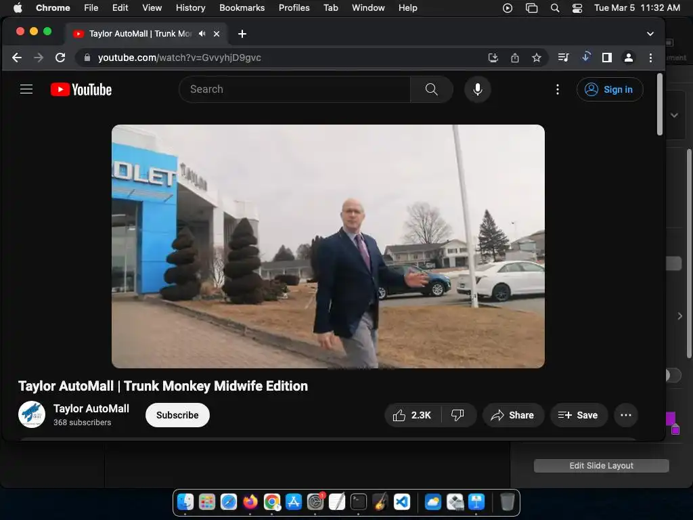Click the Share button
The width and height of the screenshot is (693, 520).
[x=513, y=415]
